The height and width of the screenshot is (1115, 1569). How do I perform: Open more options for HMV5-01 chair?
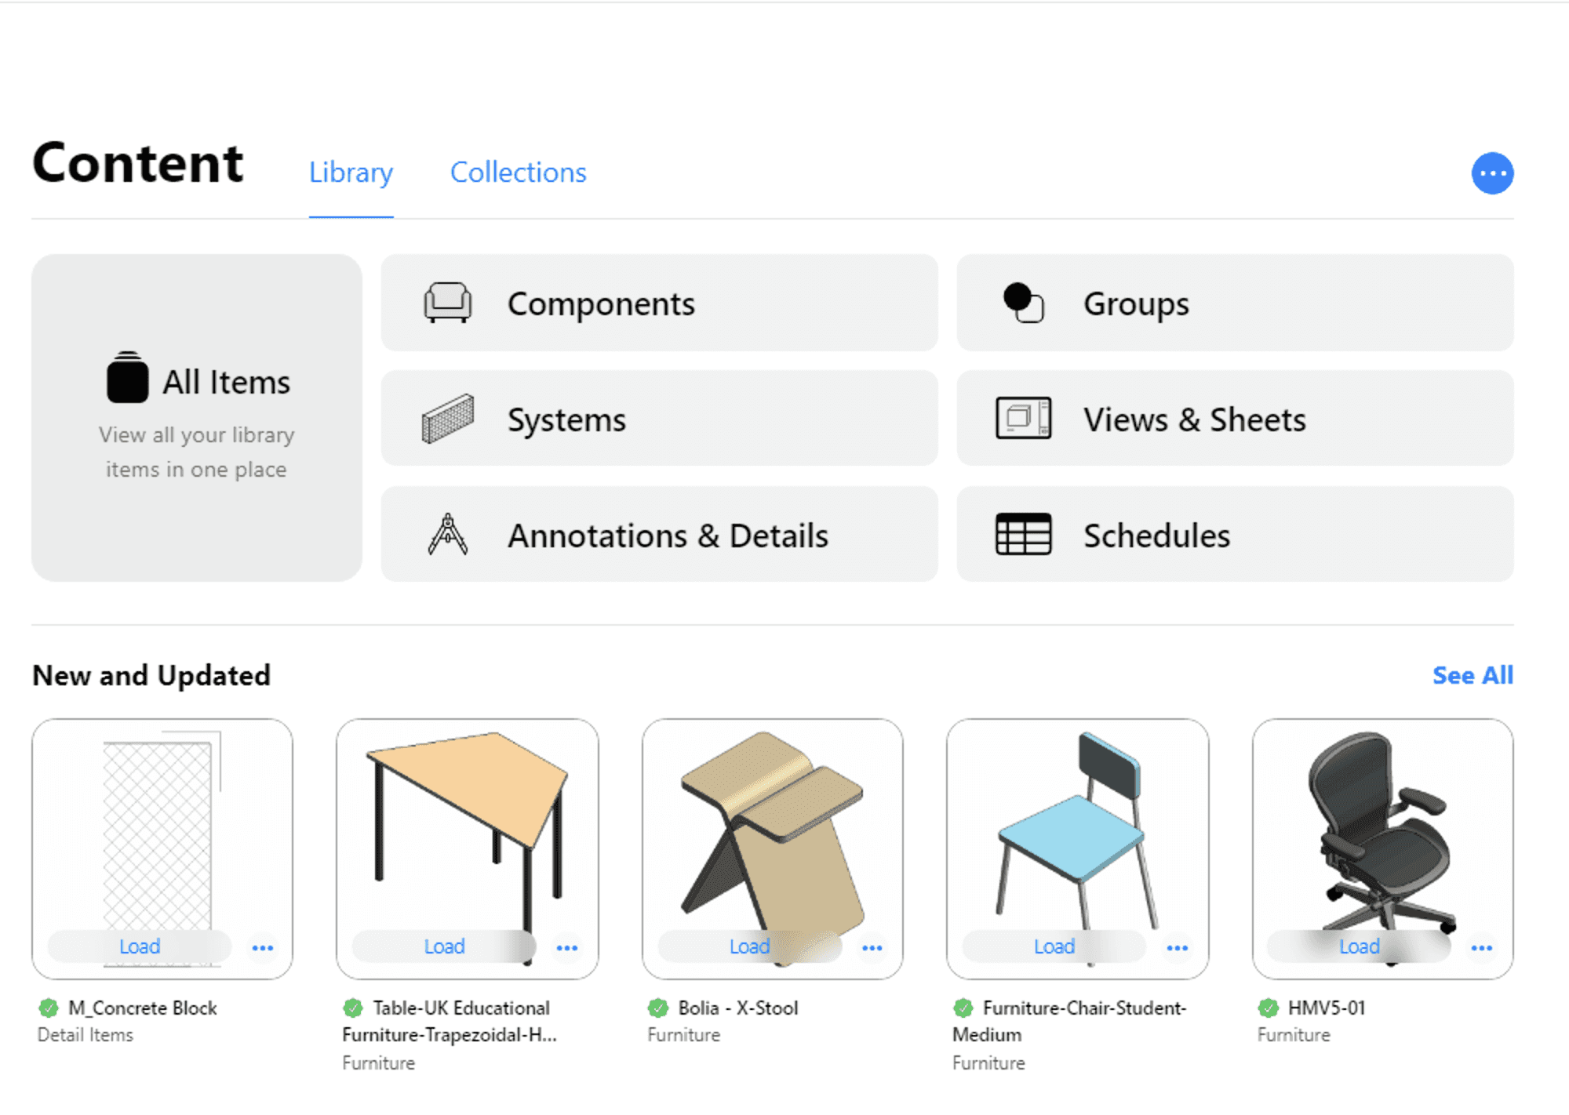(x=1482, y=948)
